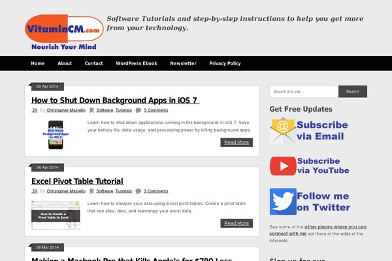The height and width of the screenshot is (261, 392).
Task: Click the Search button
Action: click(x=353, y=91)
